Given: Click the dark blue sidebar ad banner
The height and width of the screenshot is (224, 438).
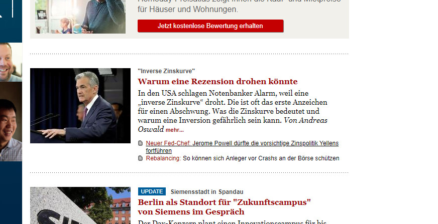Looking at the screenshot, I should tap(11, 112).
